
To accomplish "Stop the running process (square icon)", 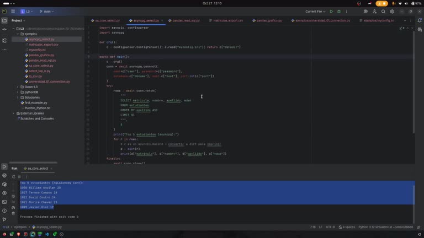I will [x=19, y=177].
